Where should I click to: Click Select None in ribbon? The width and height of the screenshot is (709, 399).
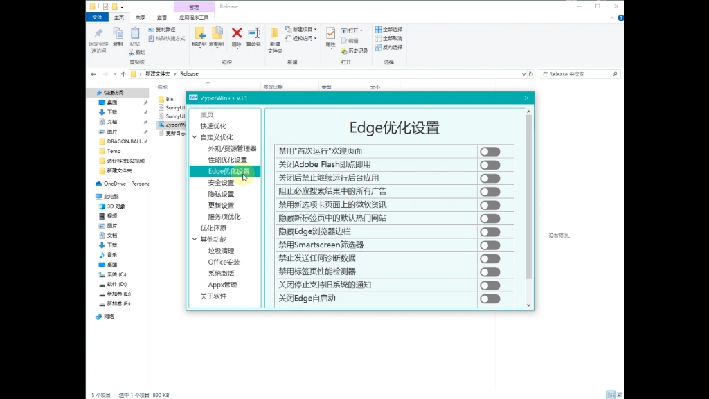388,39
